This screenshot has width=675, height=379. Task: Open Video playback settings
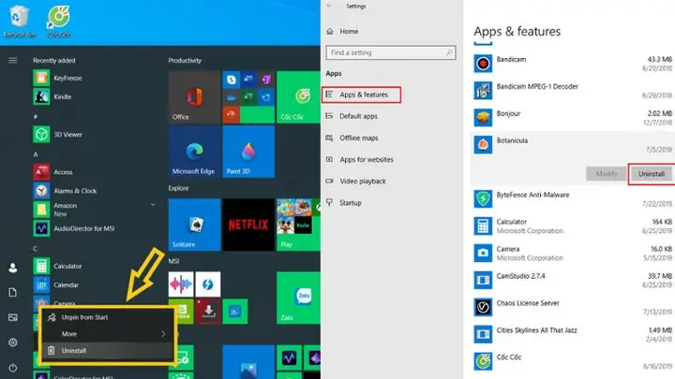[363, 182]
